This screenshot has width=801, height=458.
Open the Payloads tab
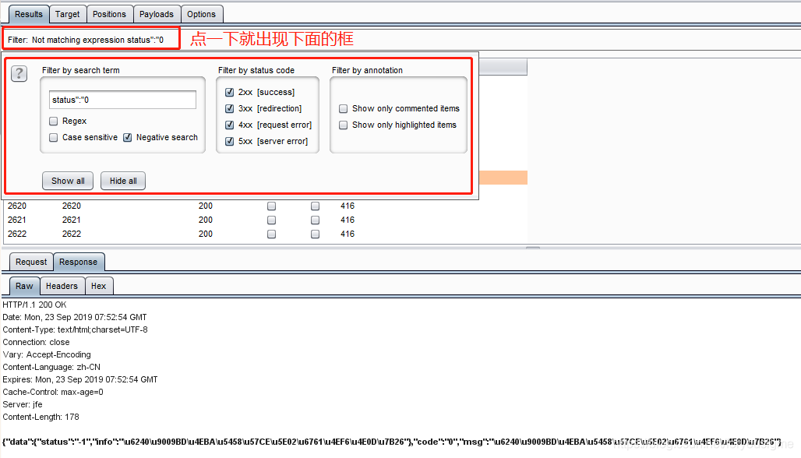tap(157, 14)
